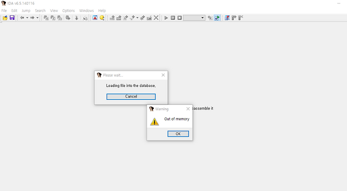This screenshot has height=191, width=347.
Task: Click the second binoculars search icon
Action: pos(53,18)
